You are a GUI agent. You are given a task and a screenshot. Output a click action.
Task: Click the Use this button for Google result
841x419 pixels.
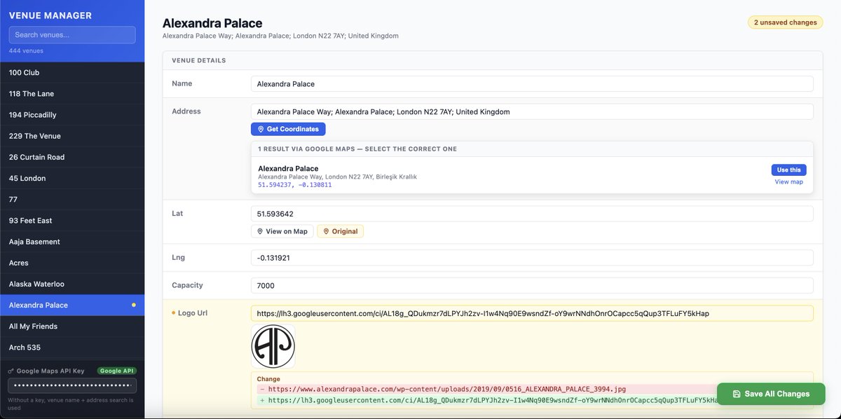coord(789,170)
